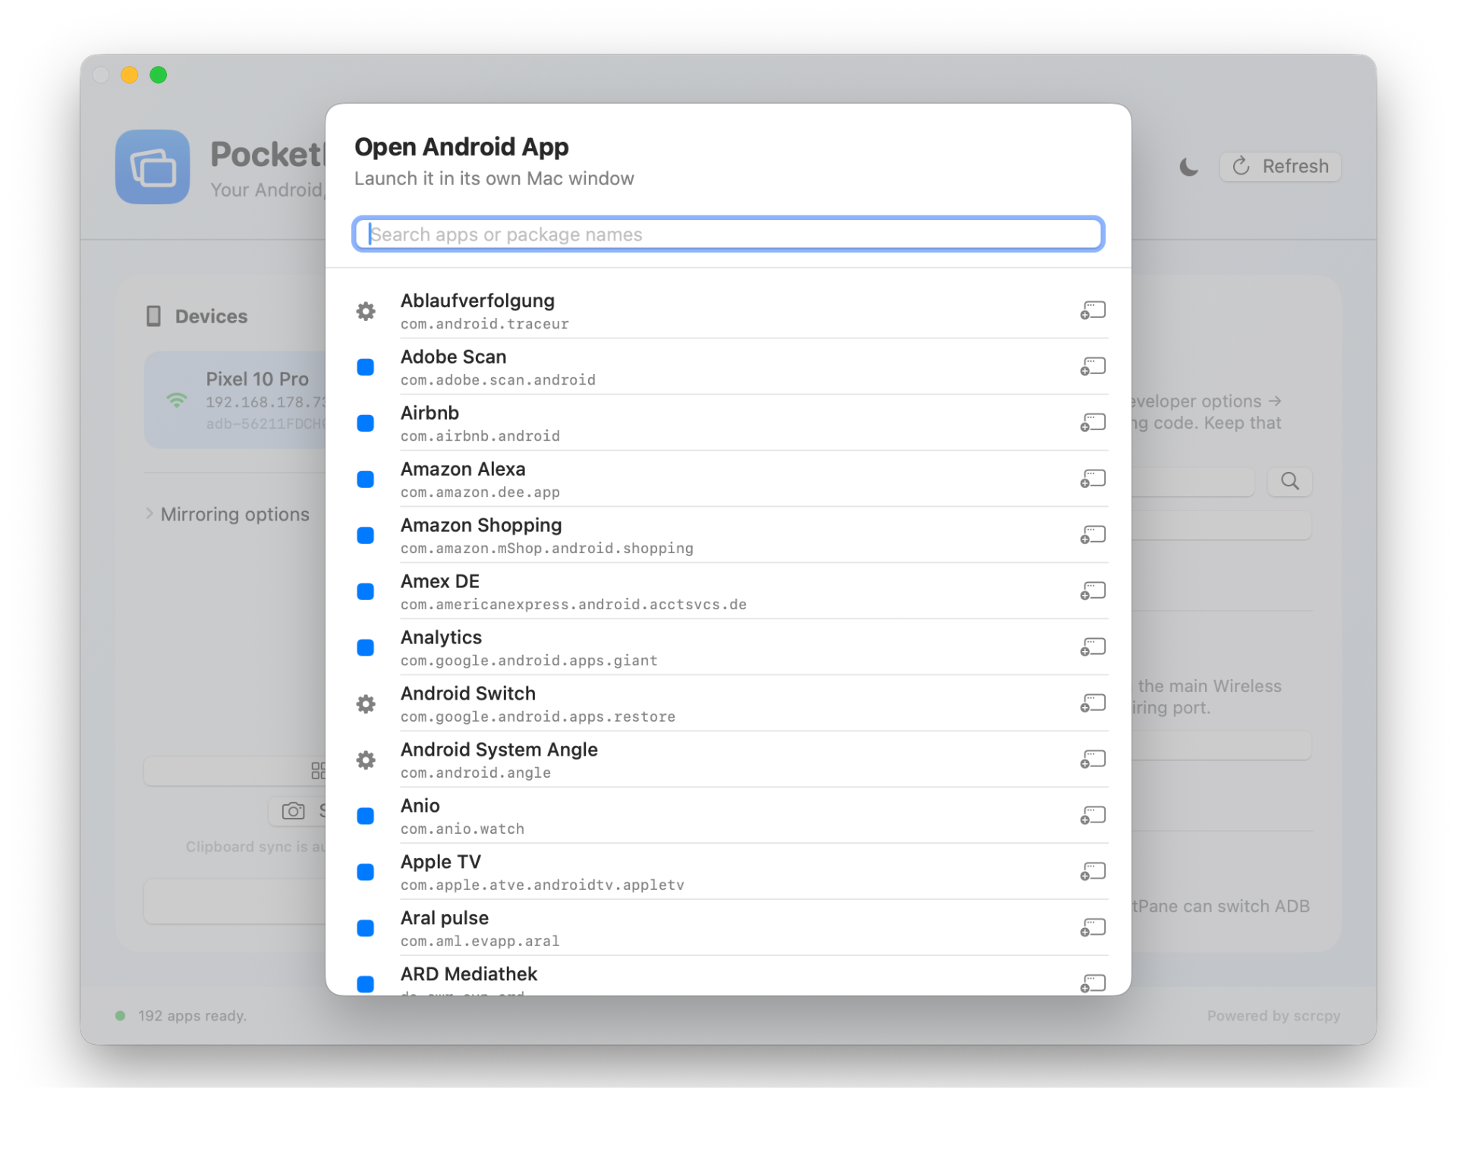Screen dimensions: 1457x1151
Task: Select the Airbnb app name
Action: (x=430, y=413)
